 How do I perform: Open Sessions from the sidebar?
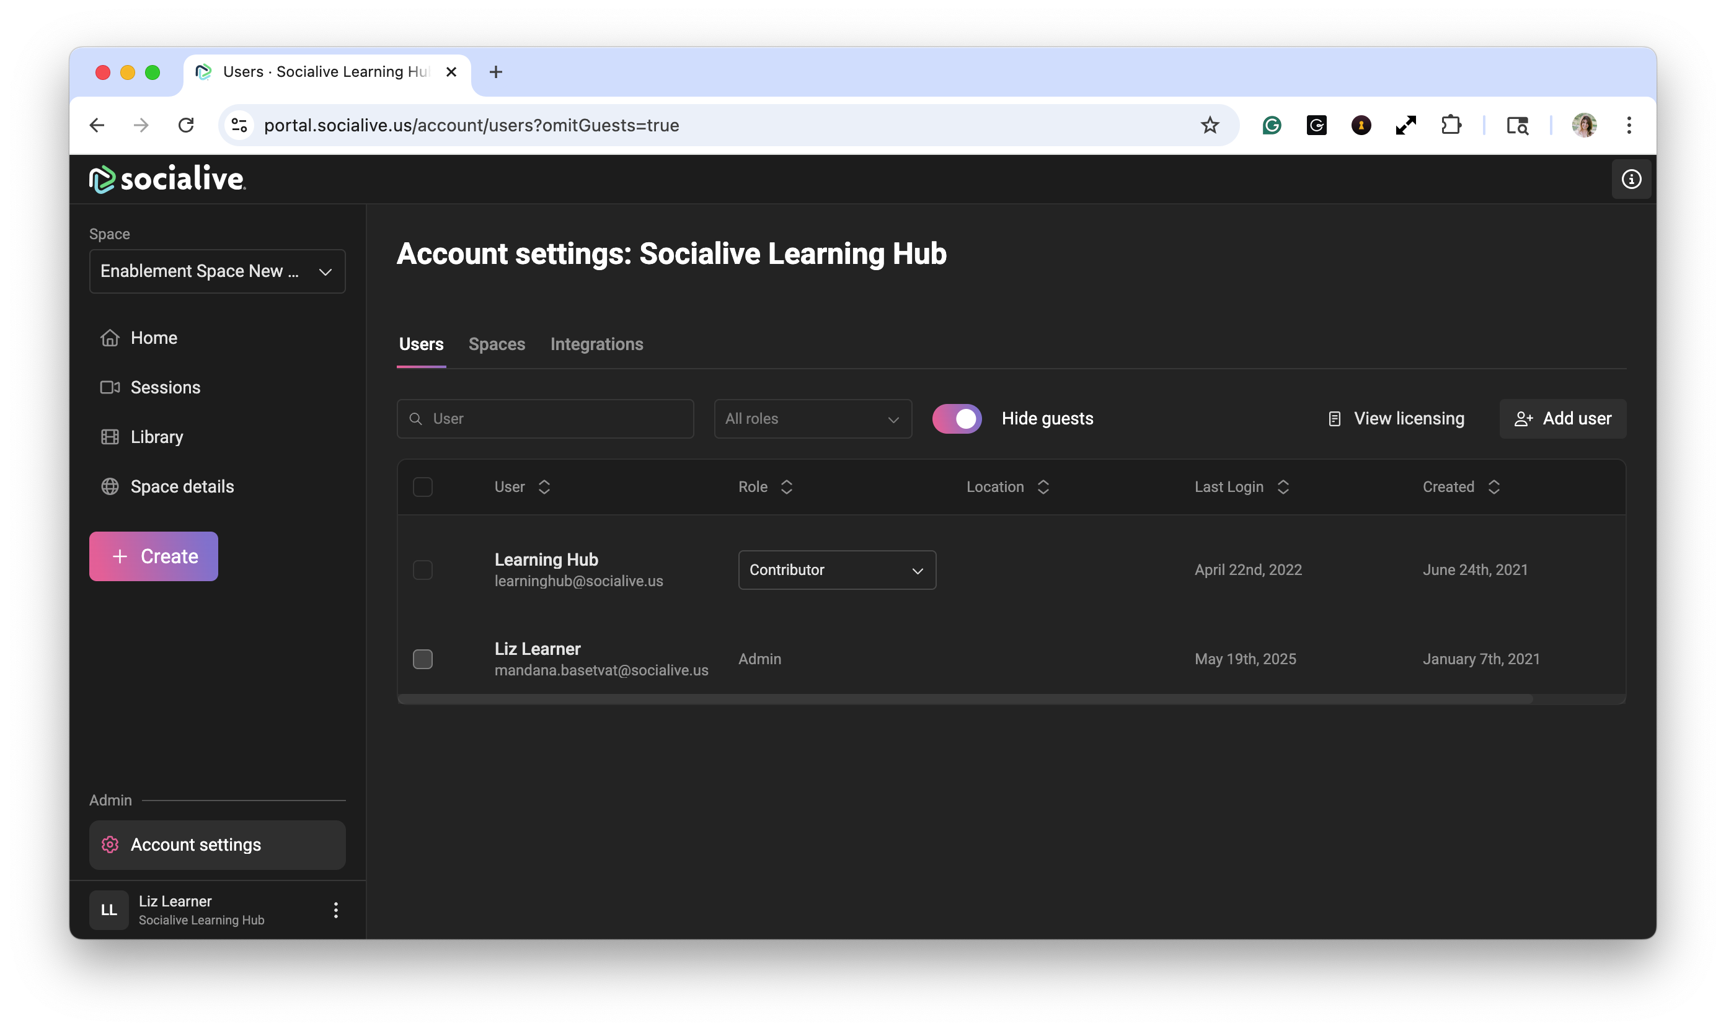pyautogui.click(x=165, y=387)
